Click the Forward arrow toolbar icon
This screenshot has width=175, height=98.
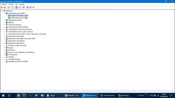point(5,7)
